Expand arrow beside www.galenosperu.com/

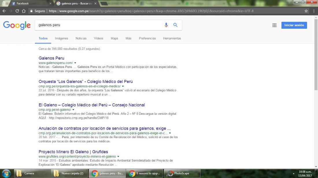tap(75, 63)
